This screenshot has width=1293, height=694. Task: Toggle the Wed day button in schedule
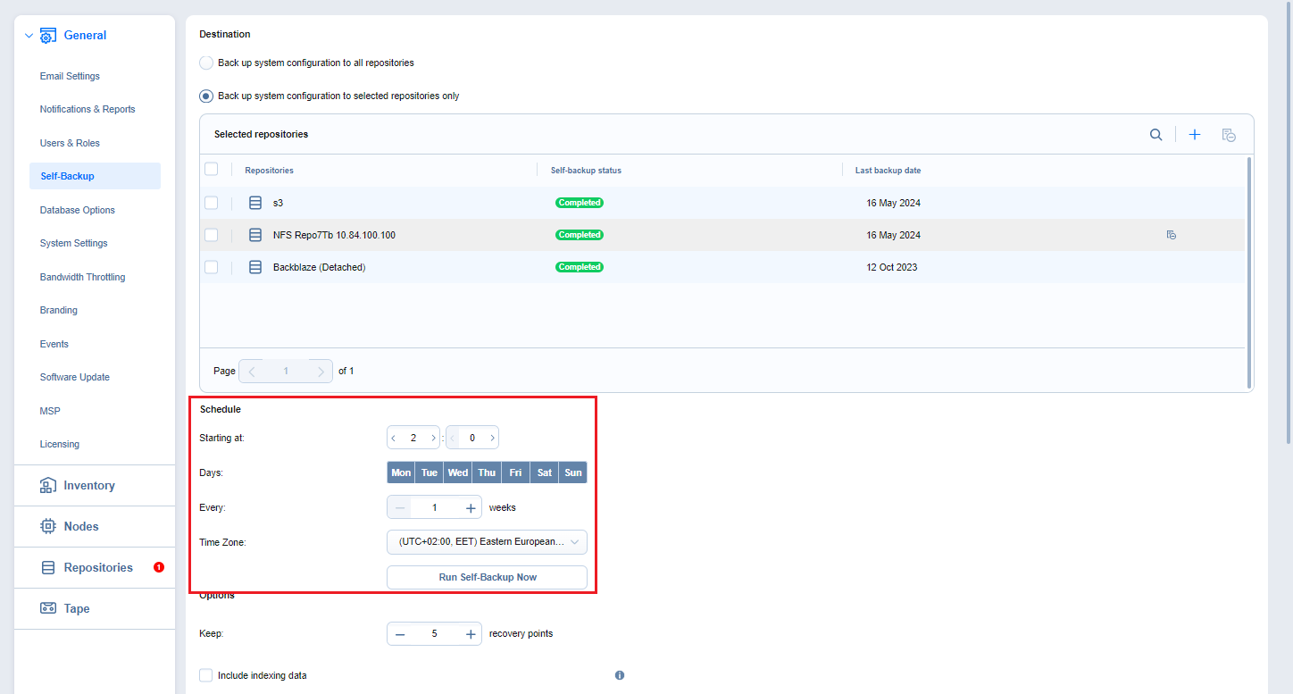pos(458,472)
